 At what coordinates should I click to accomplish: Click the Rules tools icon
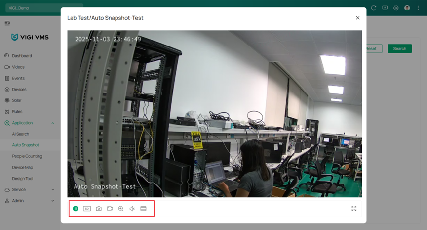(x=7, y=112)
